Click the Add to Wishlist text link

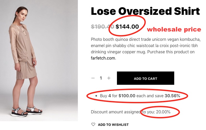click(x=113, y=125)
